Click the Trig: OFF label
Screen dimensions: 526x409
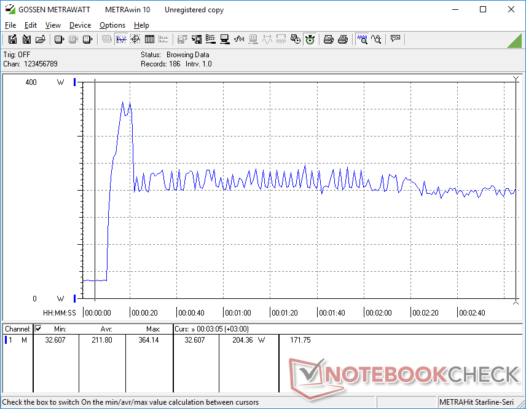[x=17, y=54]
